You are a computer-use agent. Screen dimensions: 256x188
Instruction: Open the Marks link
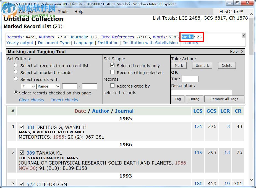point(187,37)
